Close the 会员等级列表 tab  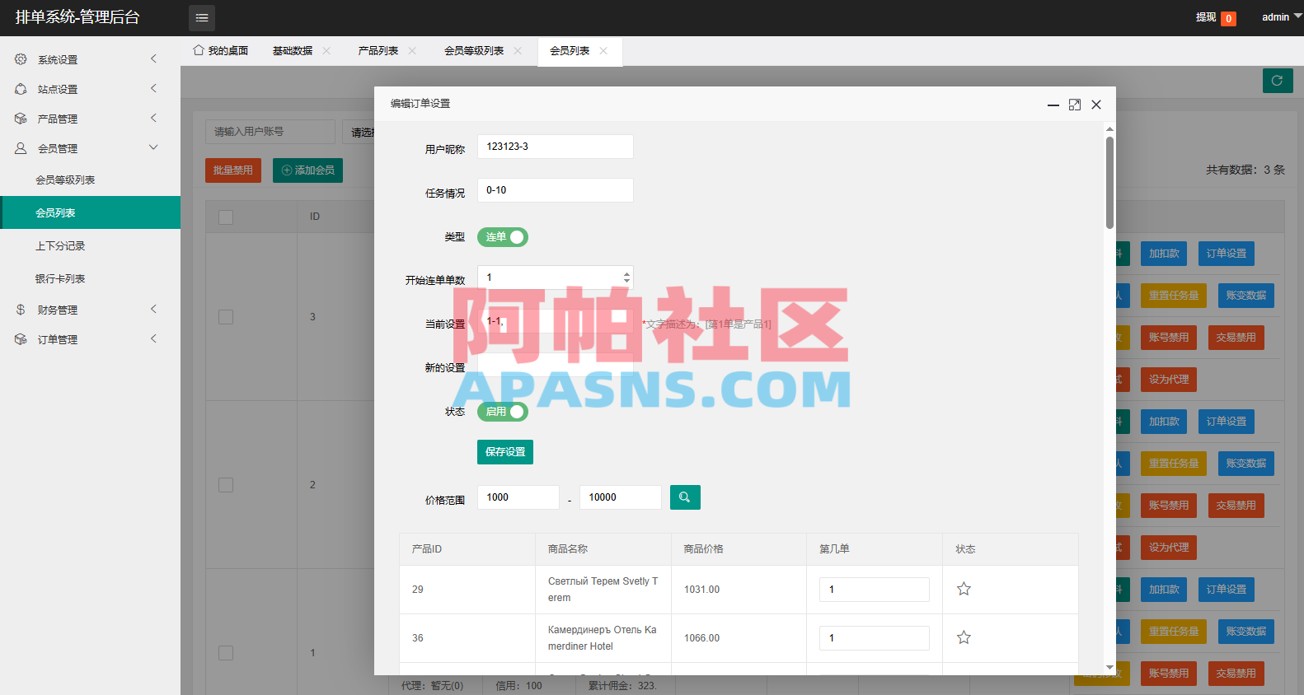(x=518, y=51)
